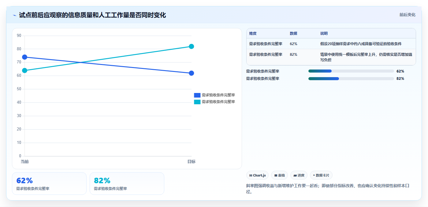Click the Chart.js tag
The image size is (428, 207).
[258, 175]
